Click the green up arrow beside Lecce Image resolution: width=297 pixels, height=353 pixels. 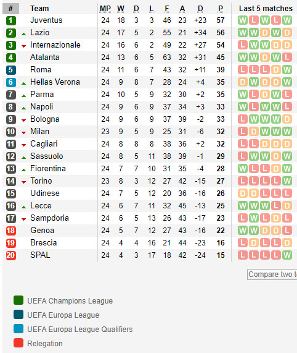pos(23,207)
